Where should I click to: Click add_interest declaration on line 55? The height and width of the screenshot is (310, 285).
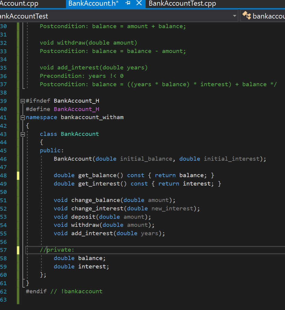109,233
